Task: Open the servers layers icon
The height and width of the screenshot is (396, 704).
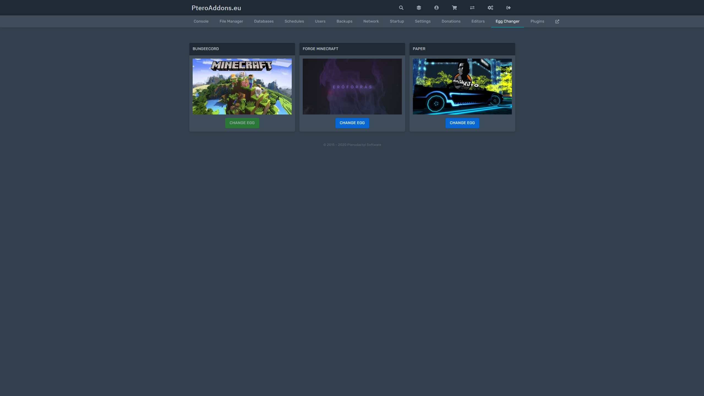Action: [419, 8]
